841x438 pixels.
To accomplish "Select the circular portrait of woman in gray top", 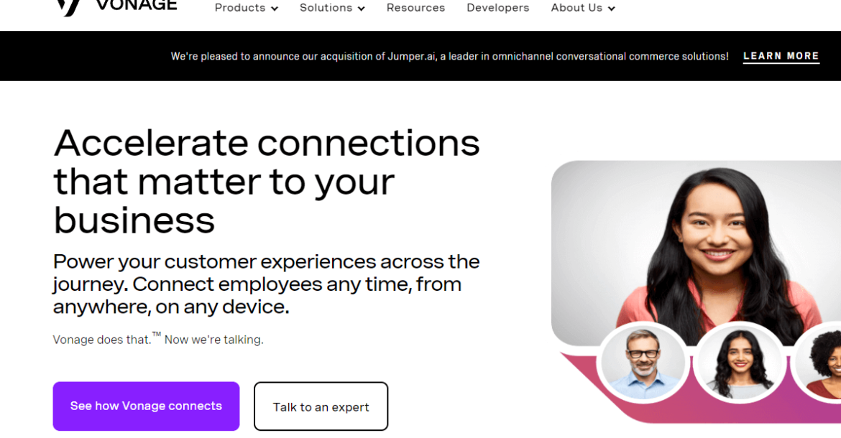I will 740,363.
